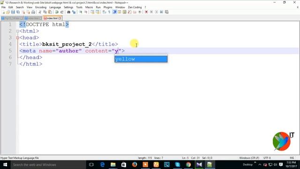The height and width of the screenshot is (169, 300).
Task: Create a new document with New icon
Action: point(3,12)
